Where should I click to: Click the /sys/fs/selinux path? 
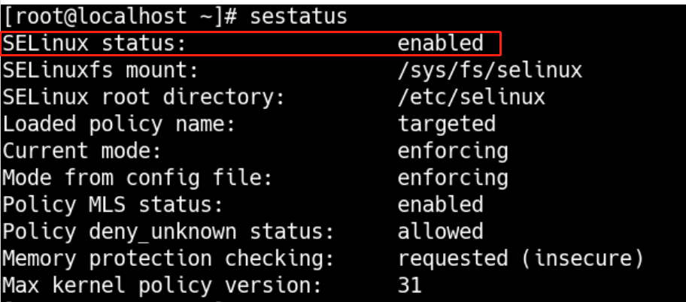point(490,71)
